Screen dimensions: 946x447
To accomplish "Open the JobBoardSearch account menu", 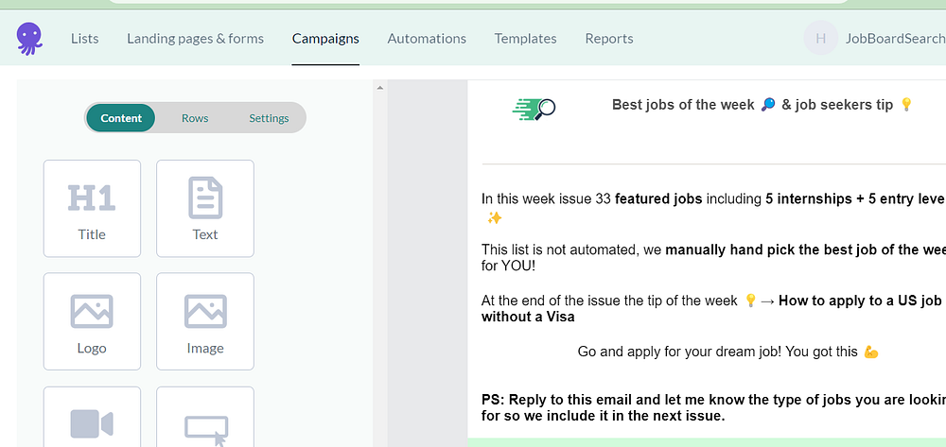I will point(894,39).
